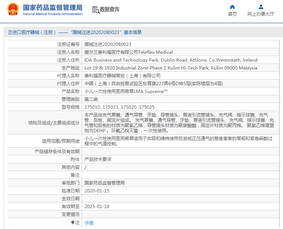Click the National Medical Products Administration subtitle
Screen dimensions: 283x229
53,14
